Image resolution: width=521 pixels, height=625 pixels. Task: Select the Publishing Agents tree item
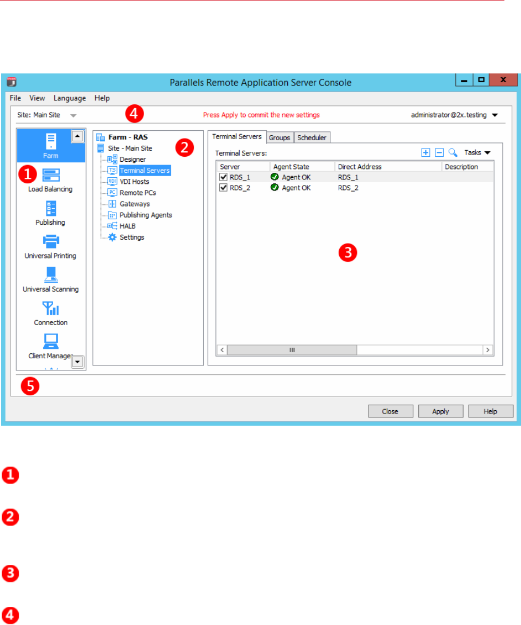(x=146, y=215)
